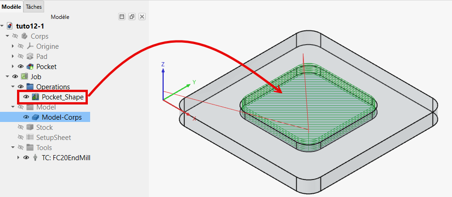
Task: Collapse the Operations group
Action: click(x=13, y=87)
